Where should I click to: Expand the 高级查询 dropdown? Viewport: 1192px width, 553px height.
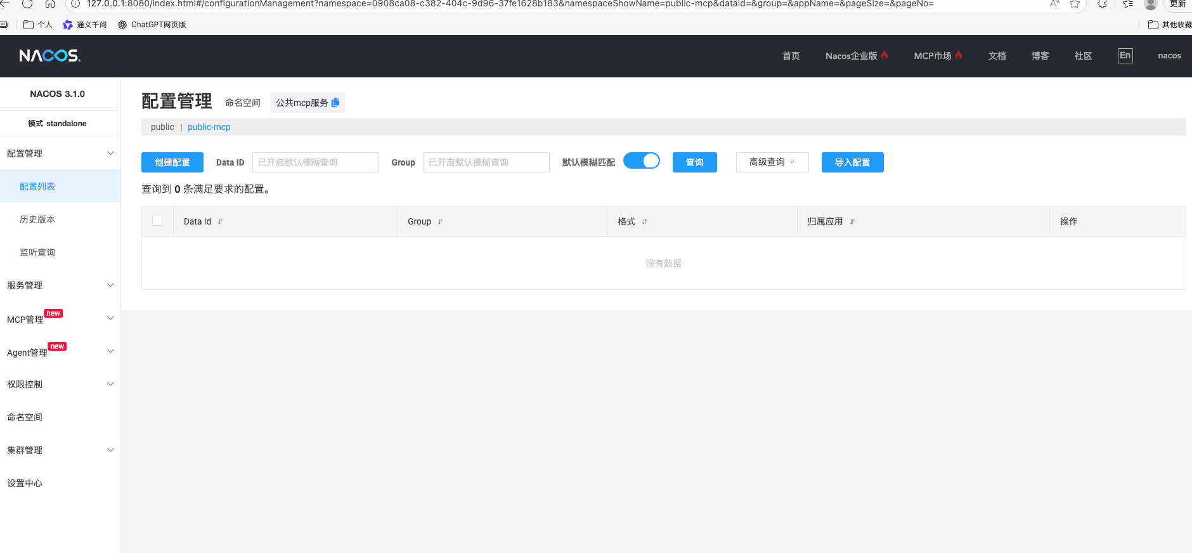coord(772,162)
